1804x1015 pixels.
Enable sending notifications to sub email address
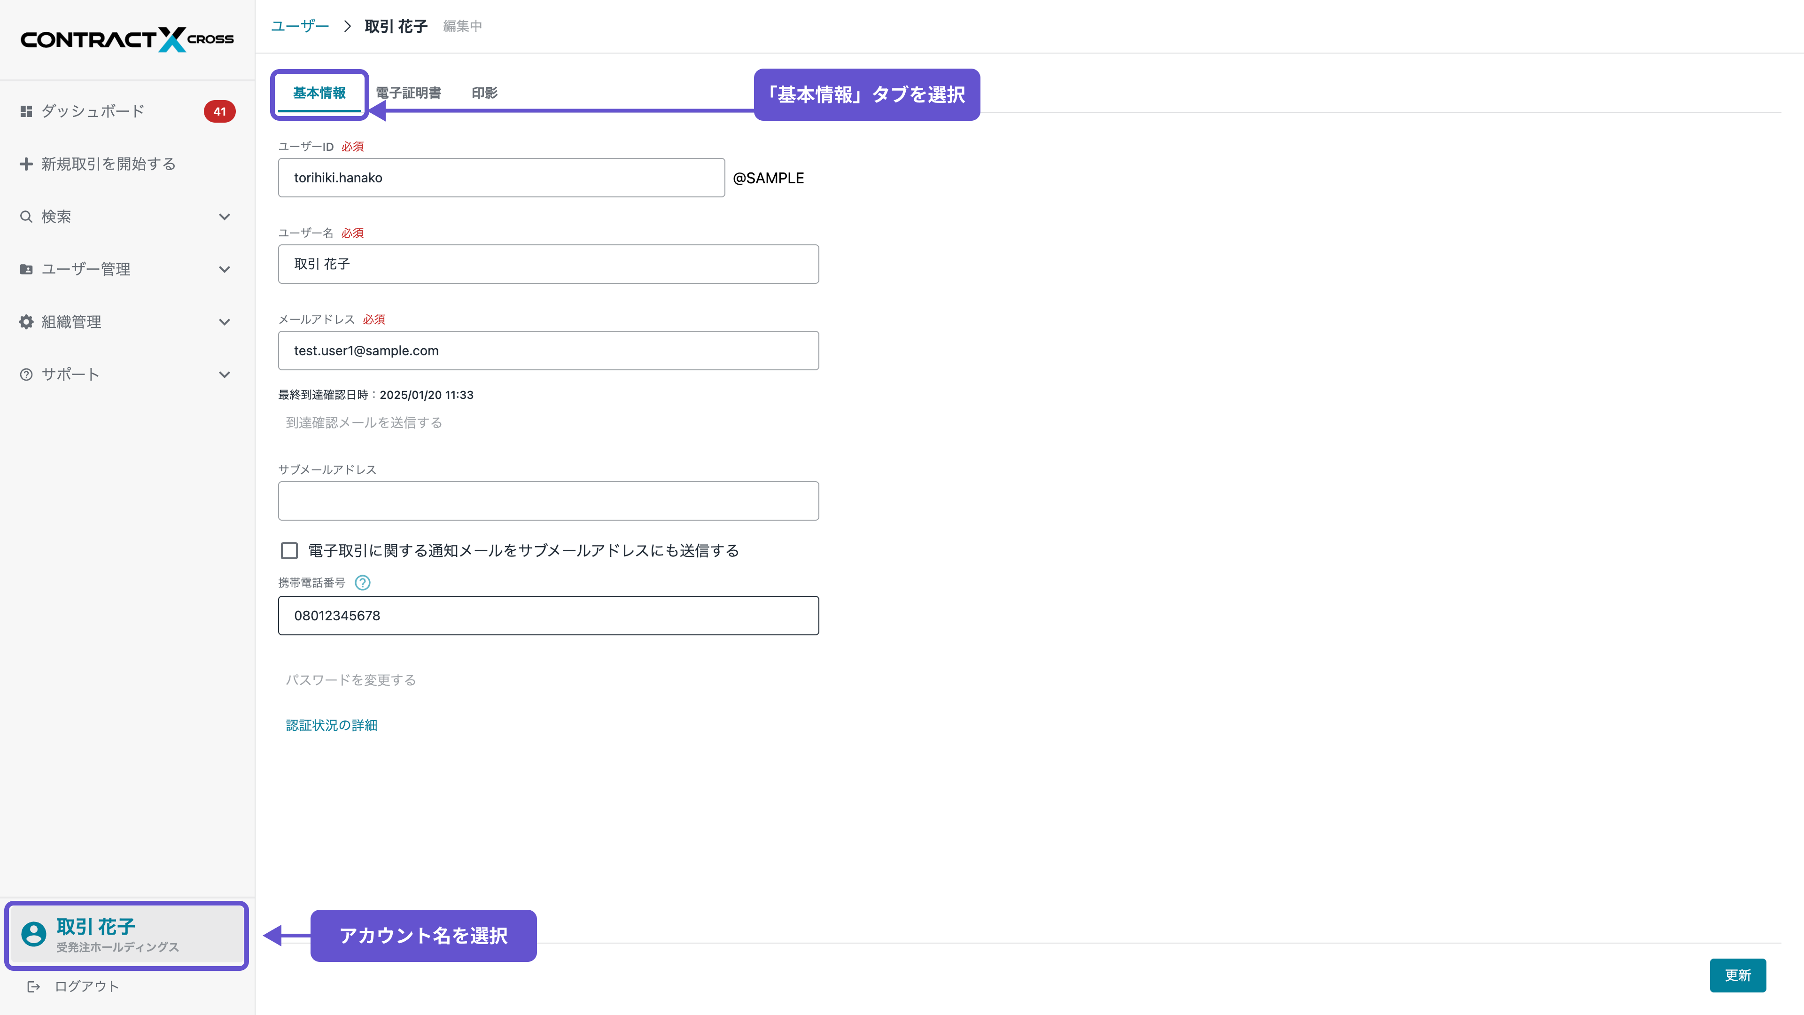(289, 551)
